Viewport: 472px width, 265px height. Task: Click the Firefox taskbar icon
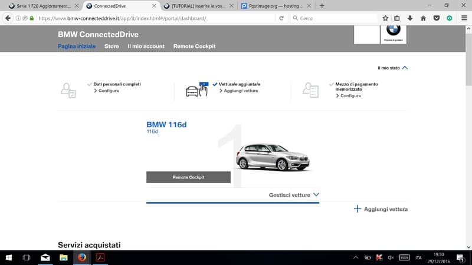[82, 257]
